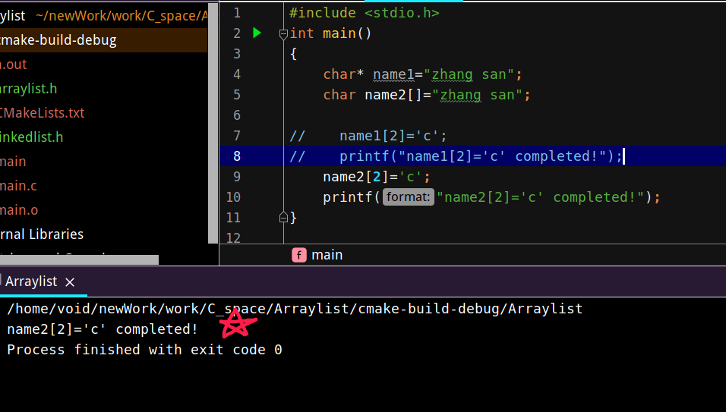The width and height of the screenshot is (726, 412).
Task: Click the 'format:' parameter hint on line 10
Action: [408, 197]
